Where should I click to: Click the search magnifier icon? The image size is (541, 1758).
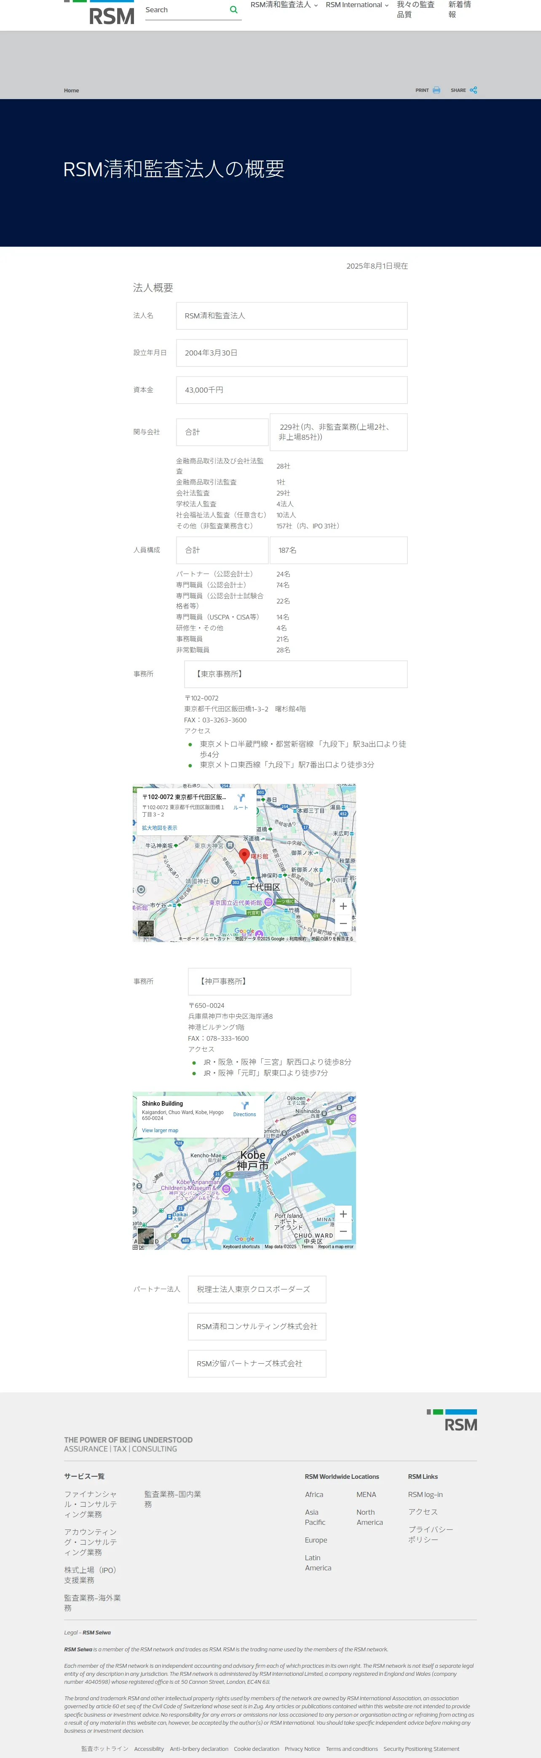(234, 10)
